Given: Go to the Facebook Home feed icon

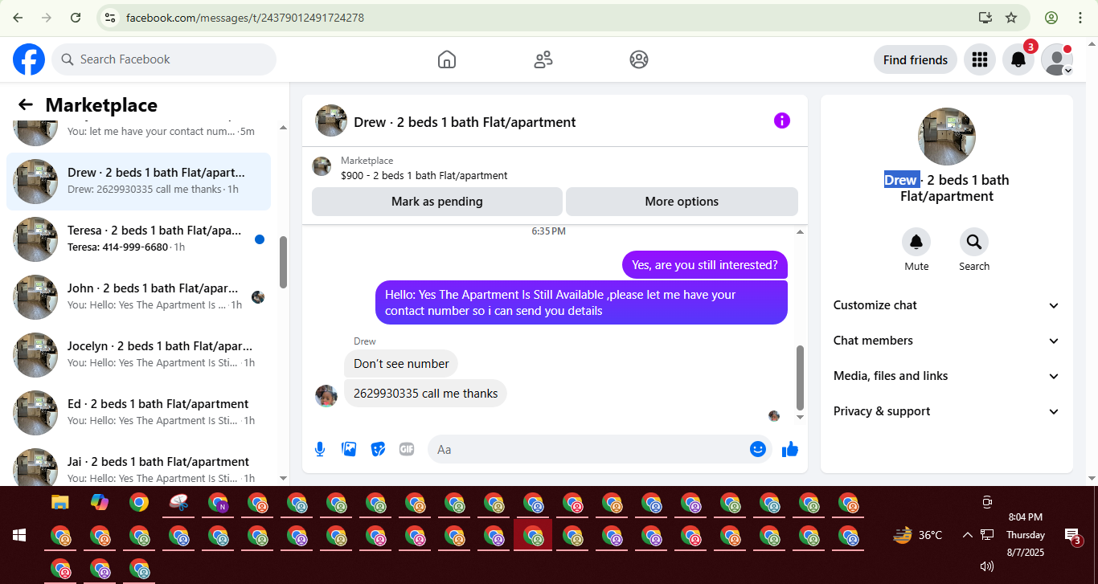Looking at the screenshot, I should [447, 59].
